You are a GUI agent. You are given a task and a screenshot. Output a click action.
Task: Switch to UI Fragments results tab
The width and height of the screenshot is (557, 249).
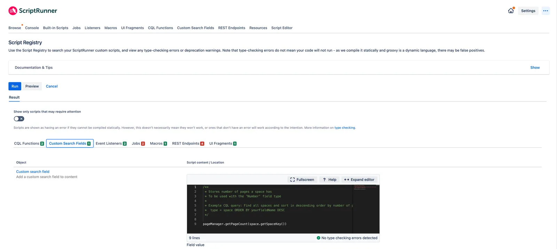click(223, 143)
